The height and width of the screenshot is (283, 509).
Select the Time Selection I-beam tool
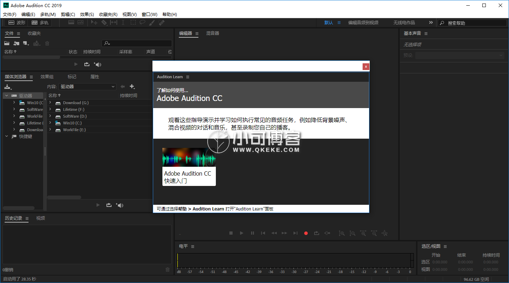click(123, 22)
